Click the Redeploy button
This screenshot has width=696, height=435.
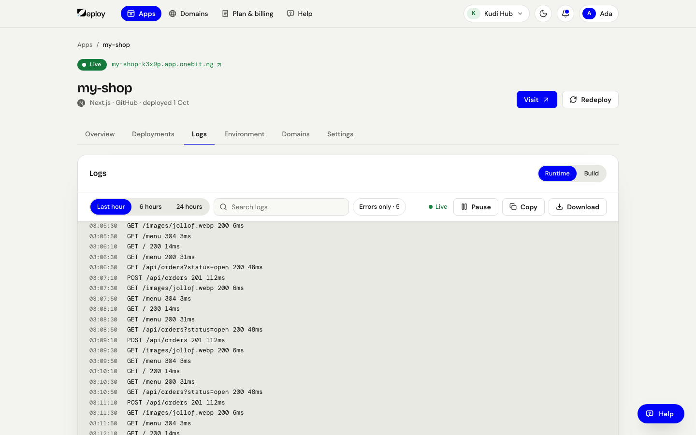[590, 100]
